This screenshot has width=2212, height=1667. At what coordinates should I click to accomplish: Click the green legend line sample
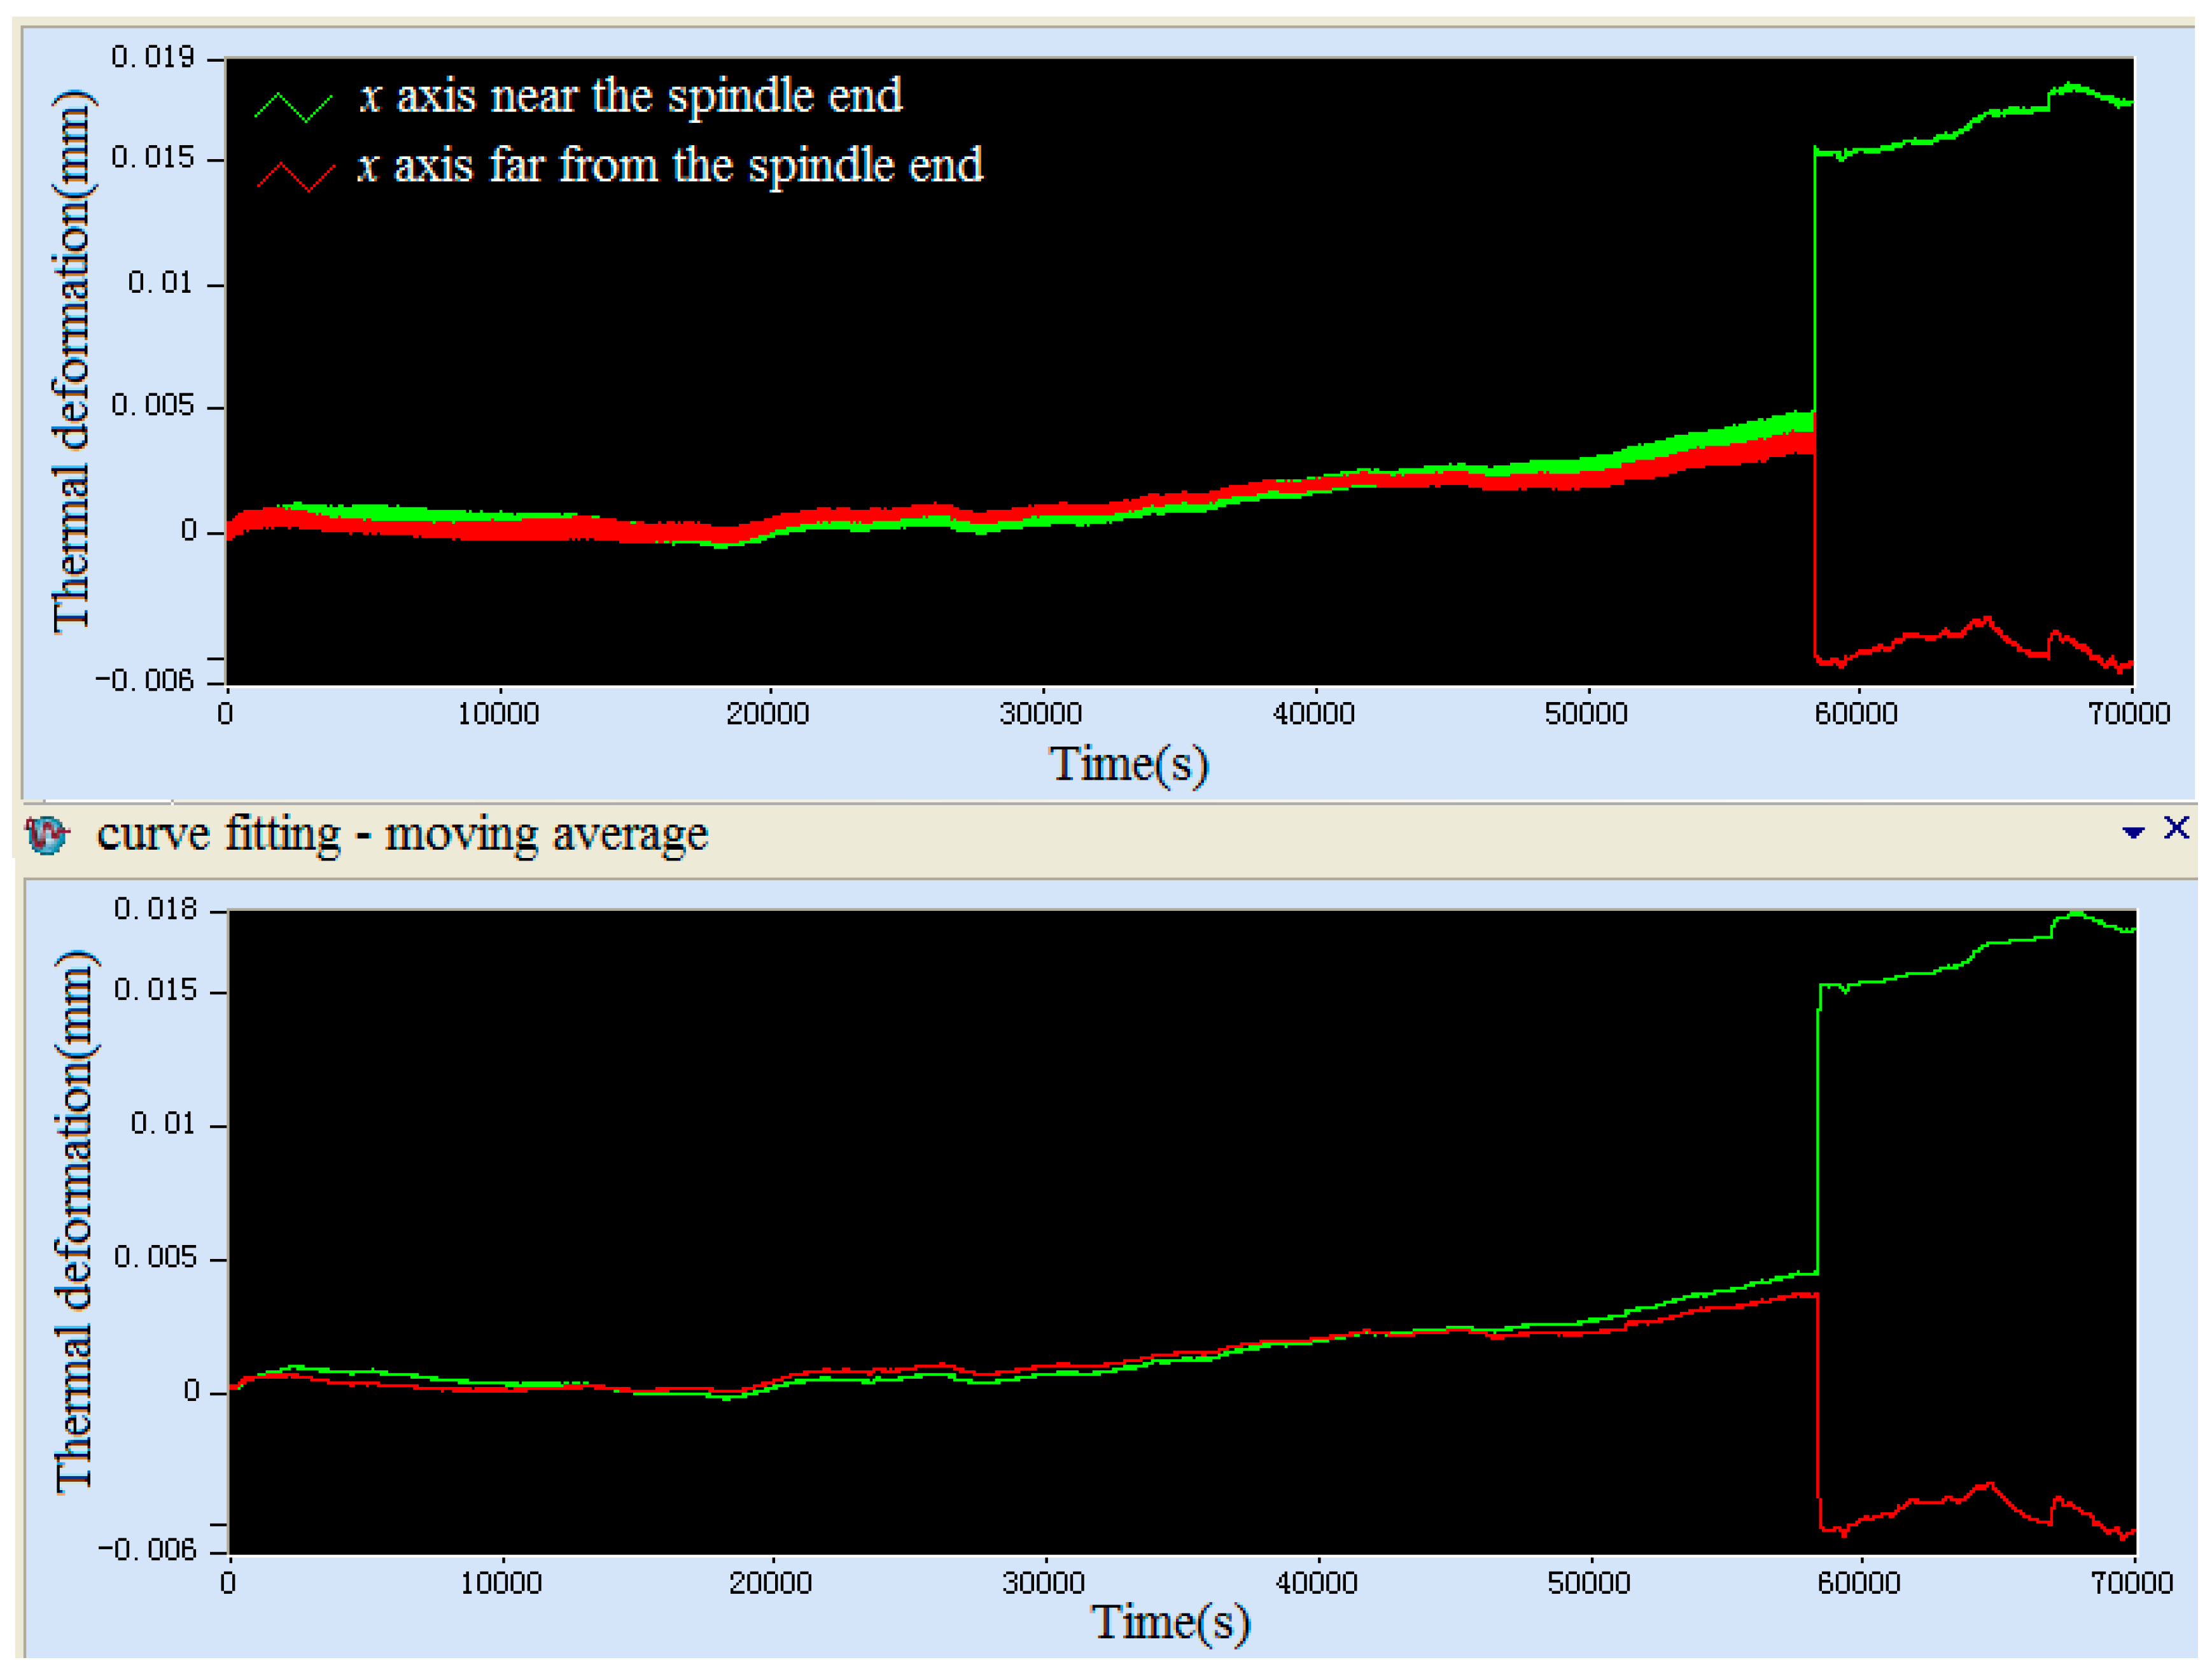click(294, 107)
